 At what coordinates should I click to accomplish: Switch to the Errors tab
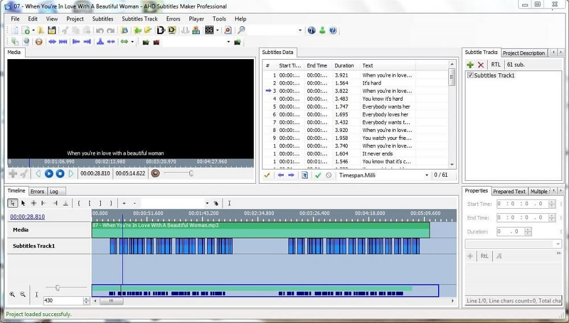(38, 191)
